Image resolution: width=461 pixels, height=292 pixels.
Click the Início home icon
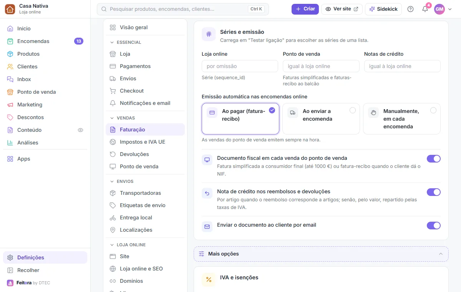[x=10, y=28]
